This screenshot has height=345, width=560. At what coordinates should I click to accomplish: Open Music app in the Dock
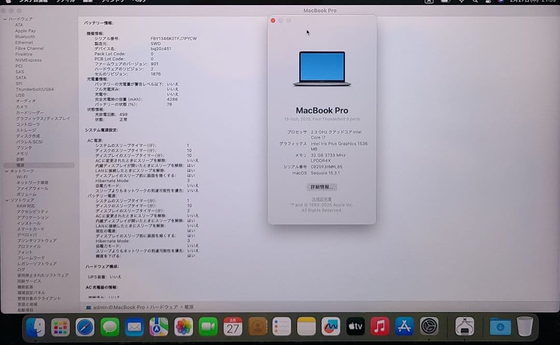pyautogui.click(x=380, y=327)
